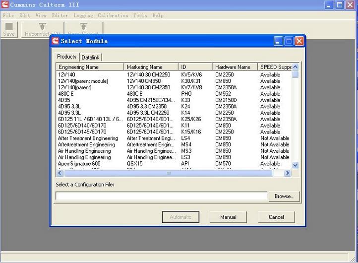The height and width of the screenshot is (263, 358).
Task: Open the Tools menu
Action: click(x=140, y=15)
